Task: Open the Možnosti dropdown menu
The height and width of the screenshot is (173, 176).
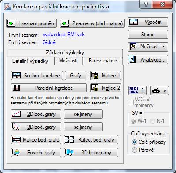Action: [x=148, y=47]
